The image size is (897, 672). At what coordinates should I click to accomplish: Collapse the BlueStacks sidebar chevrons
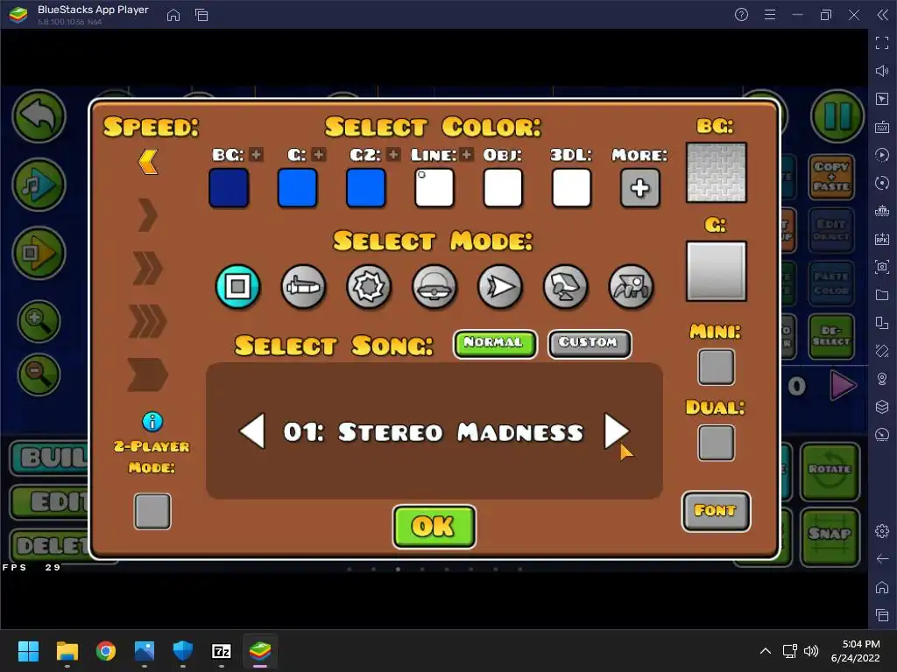pyautogui.click(x=883, y=15)
